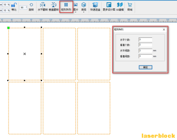
Task: Open the 高级 advanced cube icon
Action: point(84,5)
